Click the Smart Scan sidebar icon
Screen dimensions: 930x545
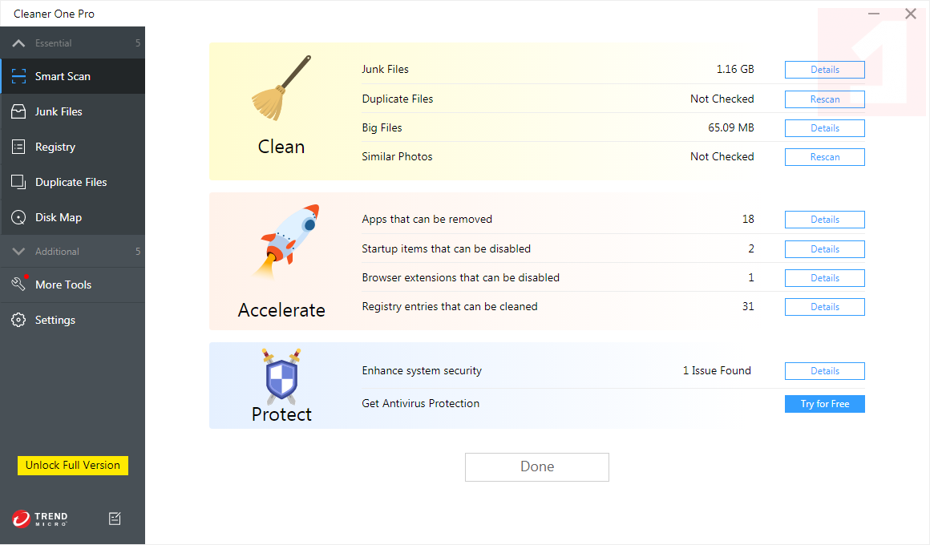[x=18, y=76]
